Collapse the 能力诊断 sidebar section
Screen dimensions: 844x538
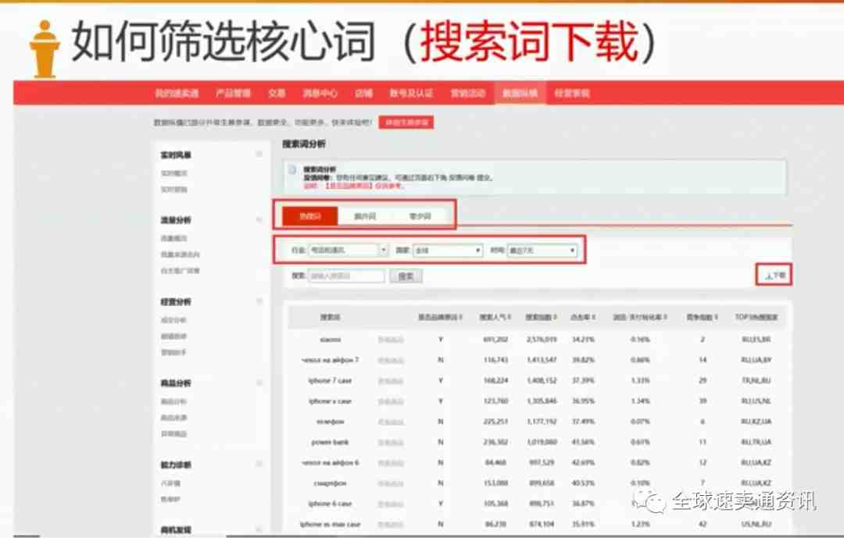click(x=259, y=465)
